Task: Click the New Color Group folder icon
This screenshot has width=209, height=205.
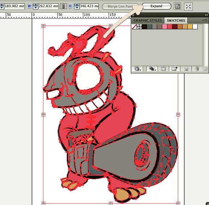Action: click(175, 69)
